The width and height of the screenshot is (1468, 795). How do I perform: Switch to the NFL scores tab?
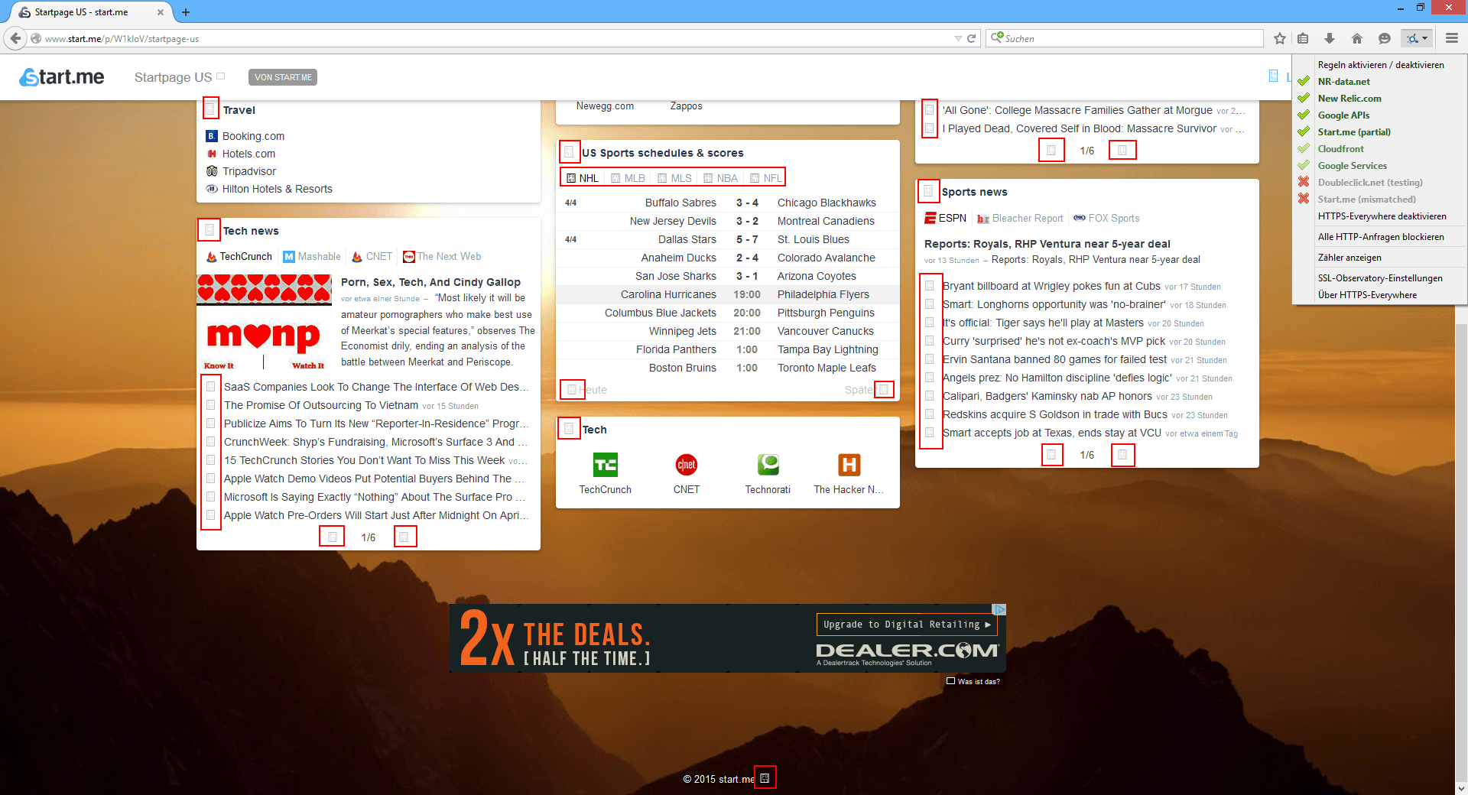[766, 178]
